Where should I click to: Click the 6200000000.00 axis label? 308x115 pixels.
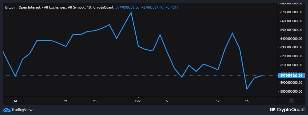(291, 56)
